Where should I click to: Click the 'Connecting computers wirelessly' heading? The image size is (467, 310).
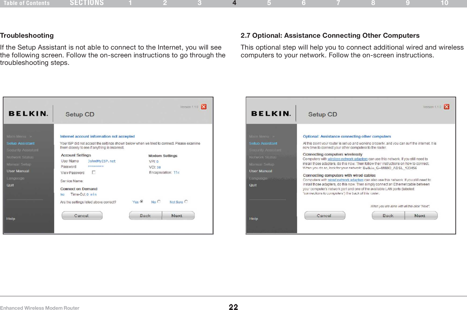pyautogui.click(x=333, y=154)
